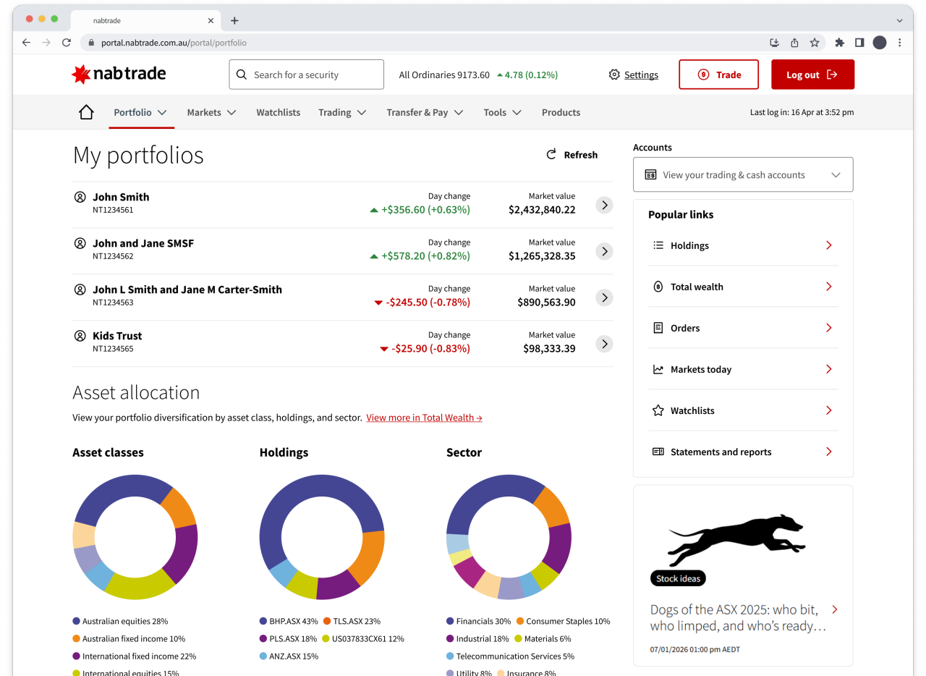Open the Kids Trust portfolio name
This screenshot has width=926, height=676.
(x=117, y=336)
